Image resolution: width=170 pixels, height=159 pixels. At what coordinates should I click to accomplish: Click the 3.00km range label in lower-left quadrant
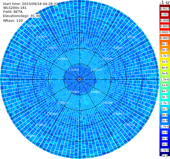pyautogui.click(x=52, y=114)
